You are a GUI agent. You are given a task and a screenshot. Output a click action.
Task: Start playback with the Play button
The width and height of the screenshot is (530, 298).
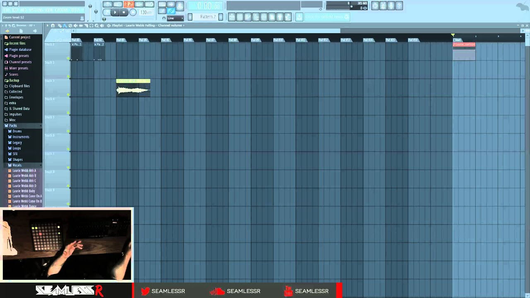[115, 12]
